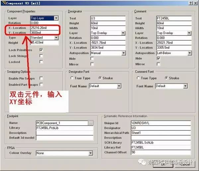199x171 pixels.
Task: Click the help question mark title bar button
Action: pos(191,3)
